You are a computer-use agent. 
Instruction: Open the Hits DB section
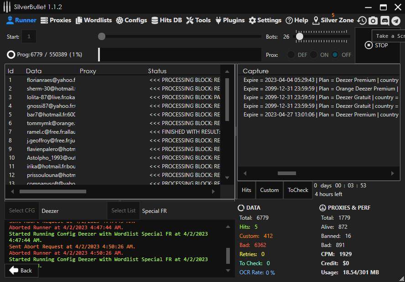166,20
